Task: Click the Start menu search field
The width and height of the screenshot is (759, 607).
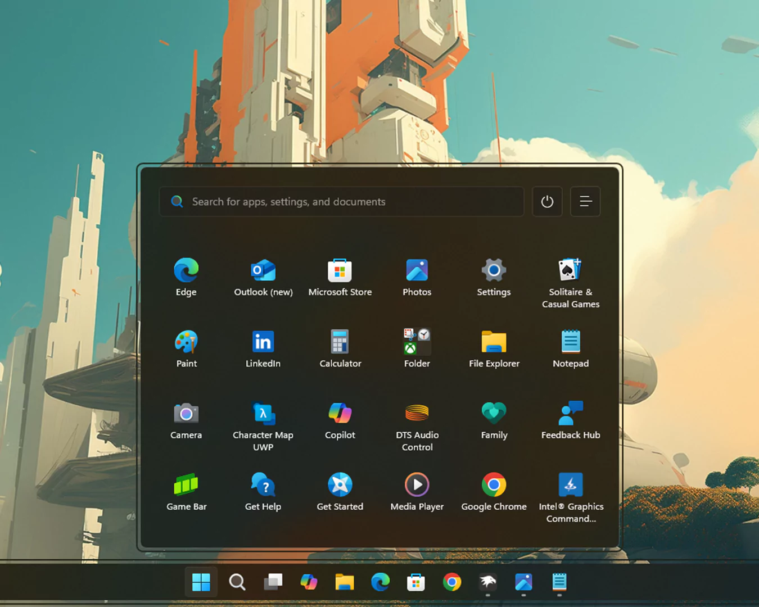Action: coord(342,202)
